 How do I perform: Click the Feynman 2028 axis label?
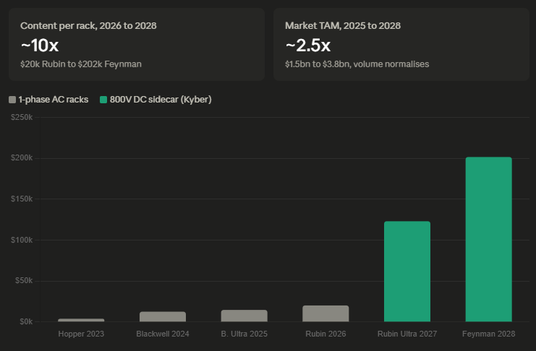(489, 334)
